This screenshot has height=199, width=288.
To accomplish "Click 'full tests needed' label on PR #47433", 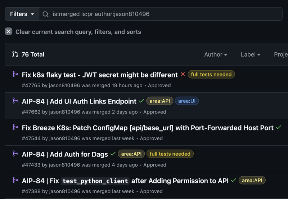I will click(x=170, y=154).
